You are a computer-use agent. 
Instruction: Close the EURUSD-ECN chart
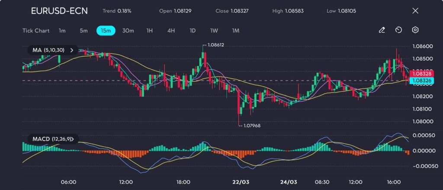coord(415,11)
